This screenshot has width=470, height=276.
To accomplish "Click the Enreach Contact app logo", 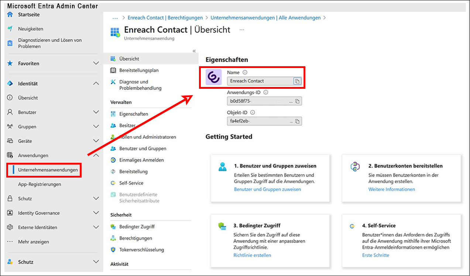I will click(214, 77).
